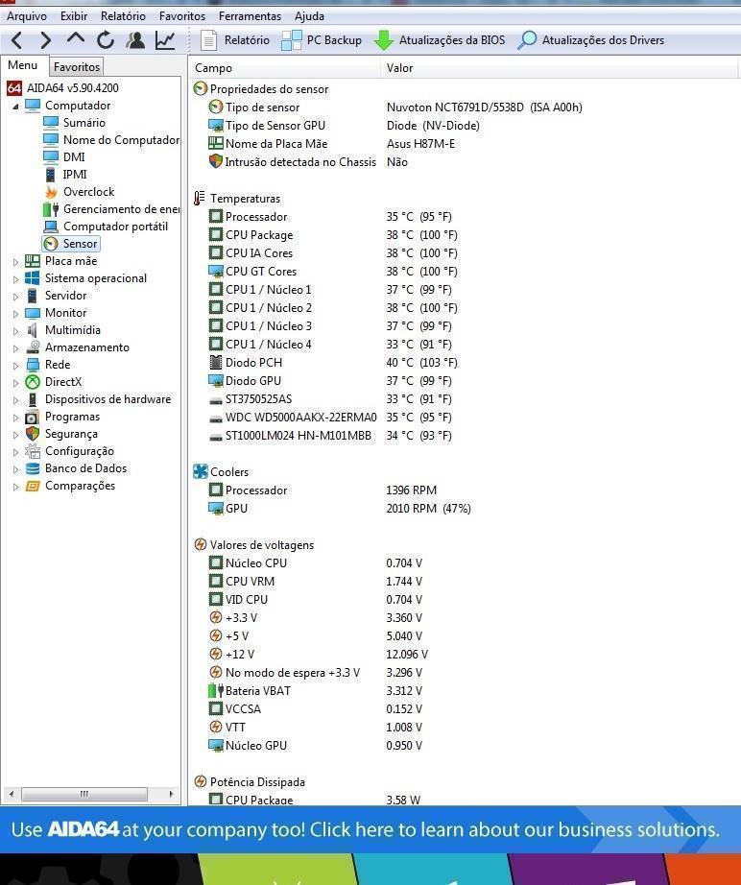Open the graph chart toolbar icon
The height and width of the screenshot is (885, 741).
pos(165,40)
